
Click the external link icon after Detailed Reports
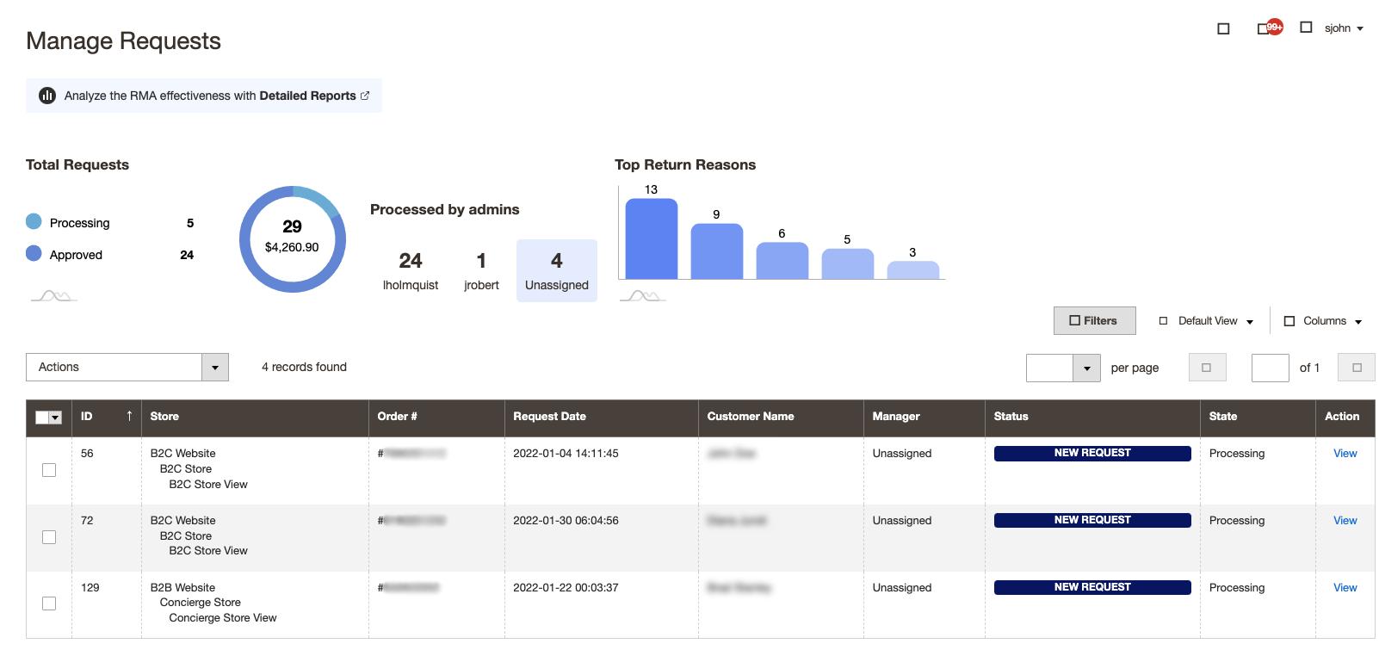tap(365, 96)
